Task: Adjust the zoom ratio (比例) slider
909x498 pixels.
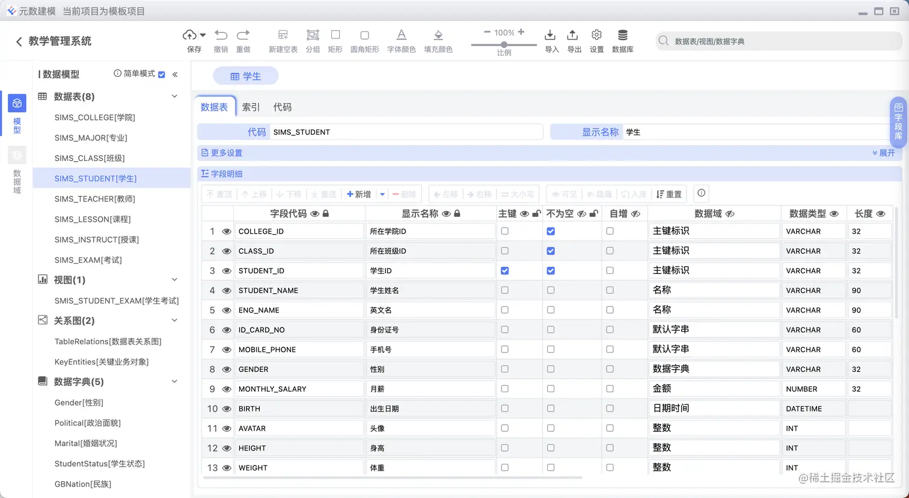Action: pos(504,44)
